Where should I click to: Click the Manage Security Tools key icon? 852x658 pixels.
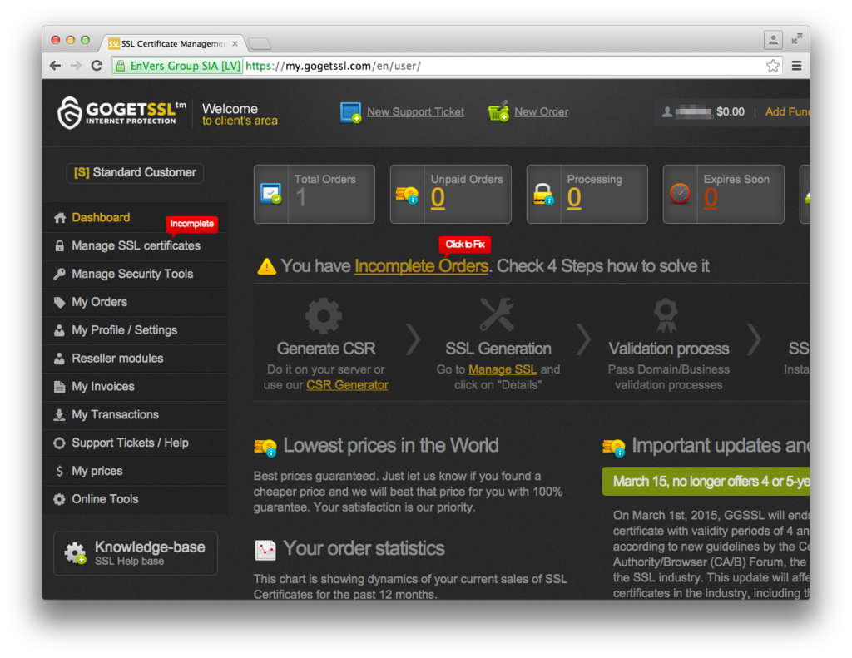[x=60, y=274]
